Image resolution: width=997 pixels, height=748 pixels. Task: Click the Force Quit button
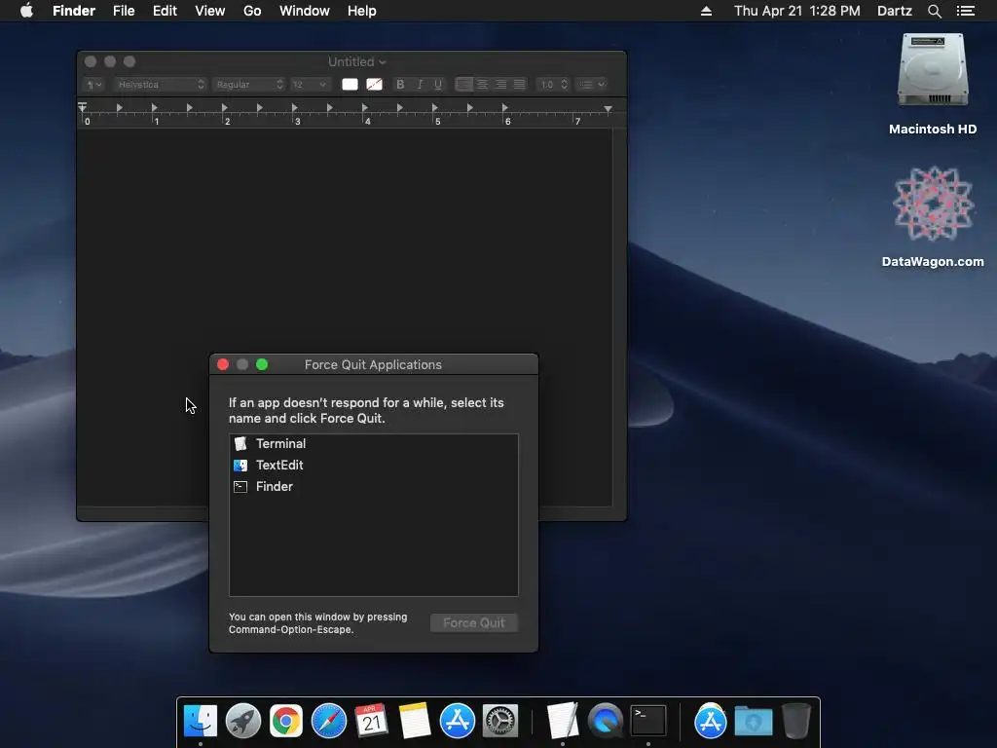(474, 622)
